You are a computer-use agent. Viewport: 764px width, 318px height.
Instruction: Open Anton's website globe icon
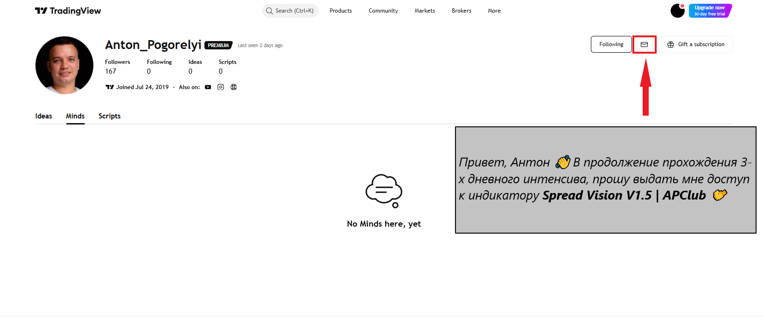coord(234,87)
